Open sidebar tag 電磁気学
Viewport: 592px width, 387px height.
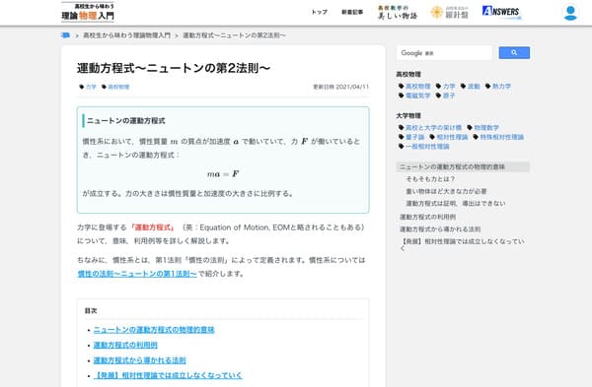pyautogui.click(x=417, y=96)
